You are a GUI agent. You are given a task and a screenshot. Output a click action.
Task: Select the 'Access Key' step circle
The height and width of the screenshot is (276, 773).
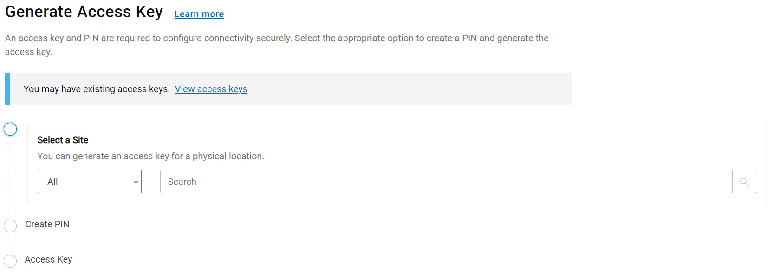(x=10, y=261)
